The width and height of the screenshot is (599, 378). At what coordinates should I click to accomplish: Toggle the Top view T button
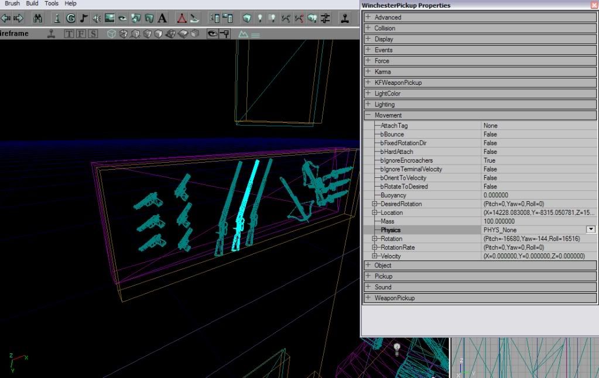(x=69, y=34)
